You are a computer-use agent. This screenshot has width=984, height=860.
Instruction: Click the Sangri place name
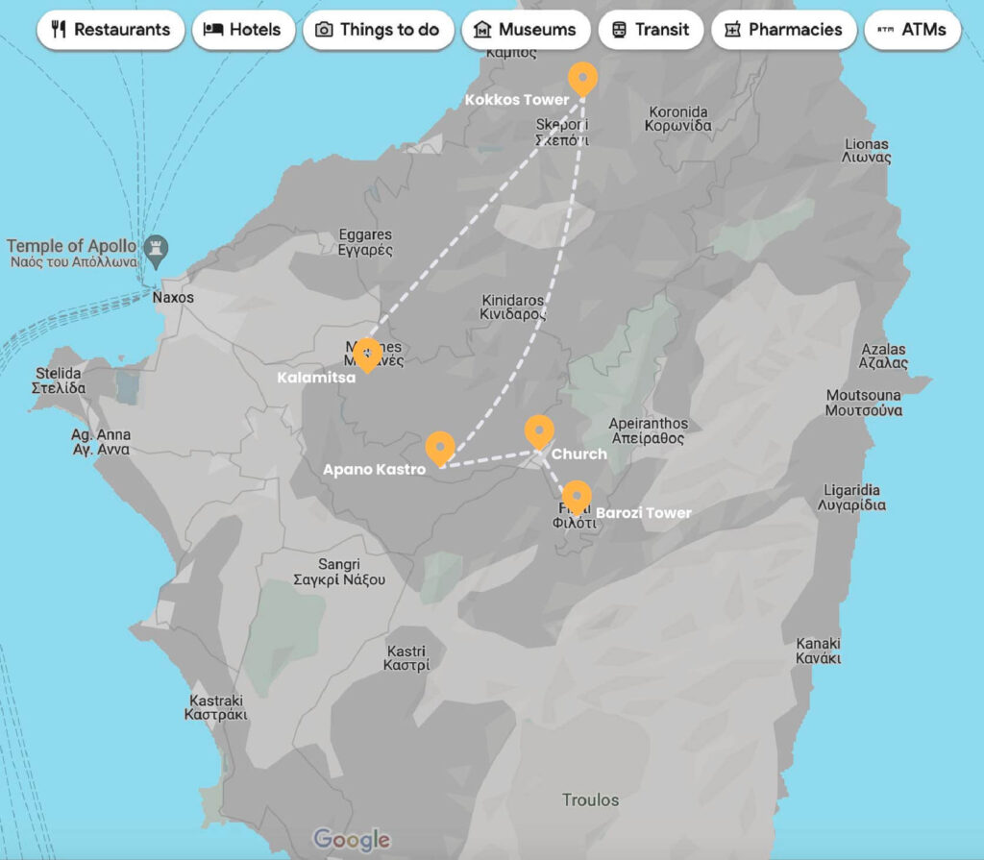click(x=339, y=572)
